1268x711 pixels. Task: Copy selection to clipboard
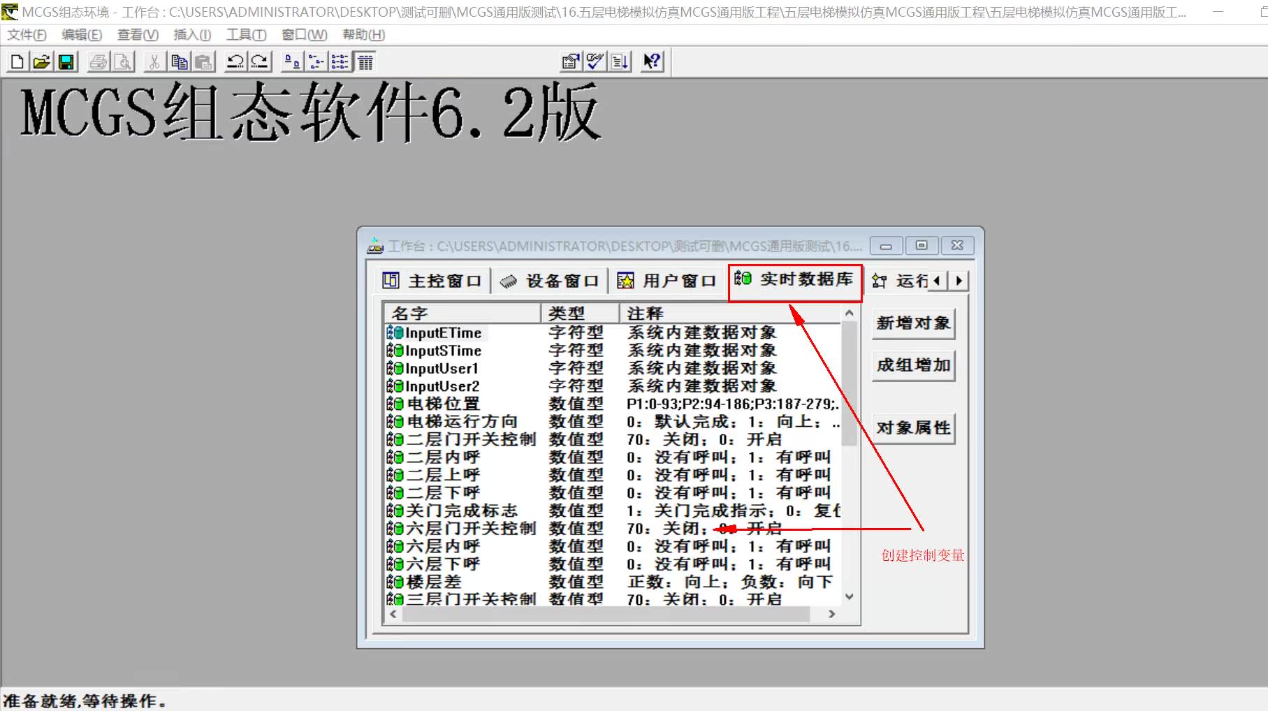[178, 61]
